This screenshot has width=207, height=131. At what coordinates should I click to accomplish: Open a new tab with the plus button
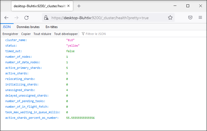tap(79, 6)
